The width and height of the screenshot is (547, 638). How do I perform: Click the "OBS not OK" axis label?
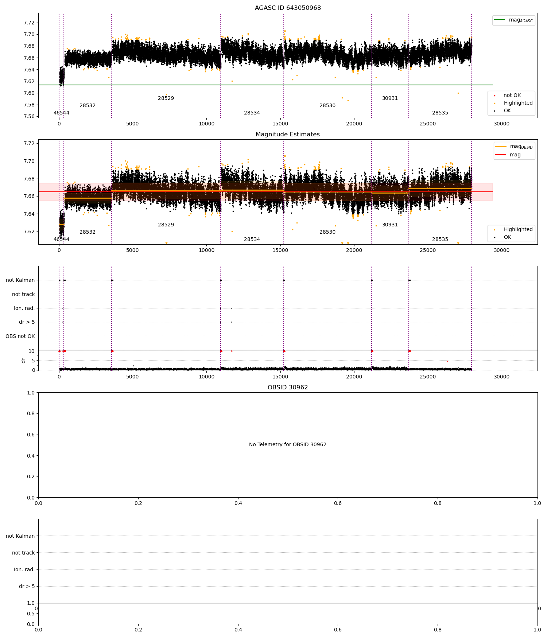pyautogui.click(x=20, y=336)
